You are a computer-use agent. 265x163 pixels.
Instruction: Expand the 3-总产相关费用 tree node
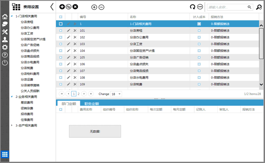tap(12, 126)
